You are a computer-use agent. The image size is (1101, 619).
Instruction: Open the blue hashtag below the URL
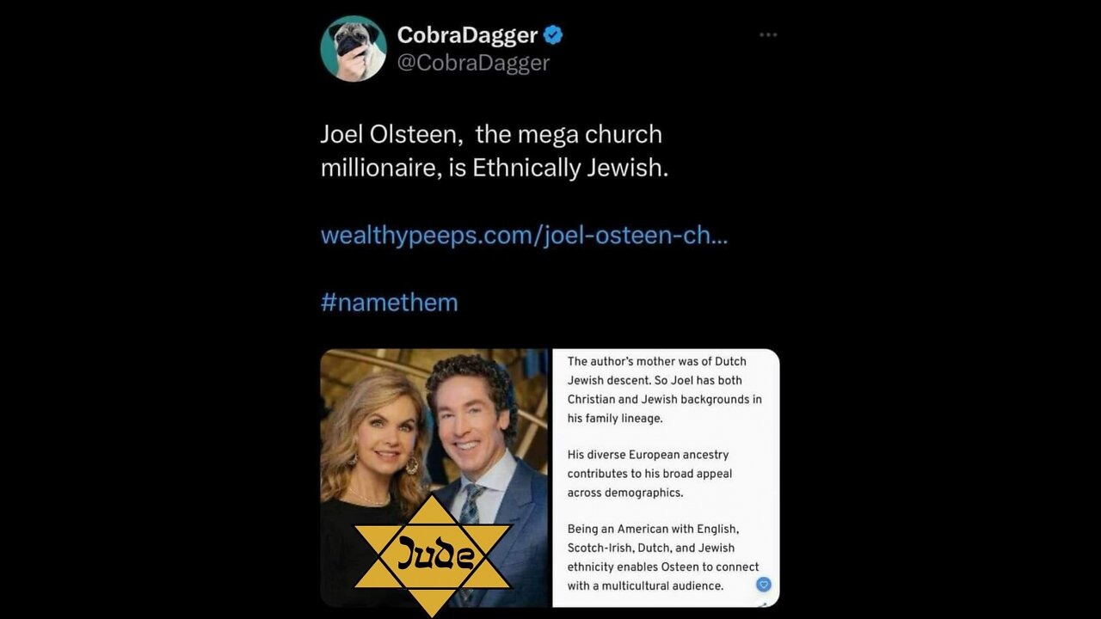tap(390, 302)
